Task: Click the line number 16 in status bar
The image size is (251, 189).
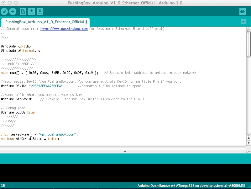Action: tap(3, 186)
